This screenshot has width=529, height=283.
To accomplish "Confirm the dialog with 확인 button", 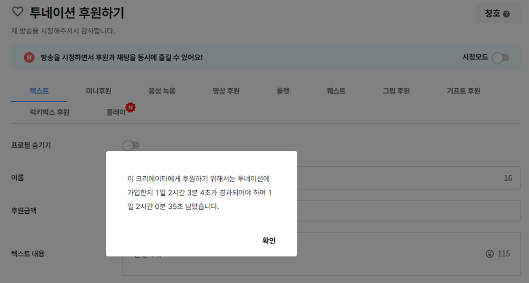I will tap(269, 241).
